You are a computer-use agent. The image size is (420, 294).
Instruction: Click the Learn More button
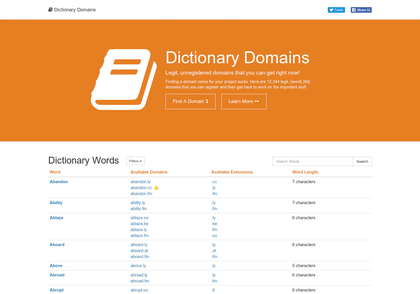click(x=244, y=101)
